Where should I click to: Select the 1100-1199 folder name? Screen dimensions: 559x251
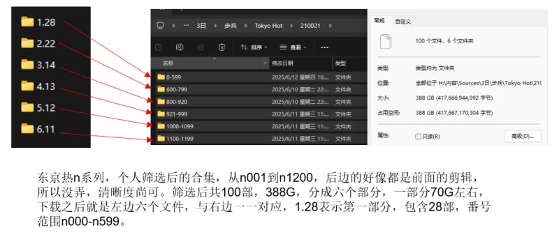pyautogui.click(x=180, y=139)
